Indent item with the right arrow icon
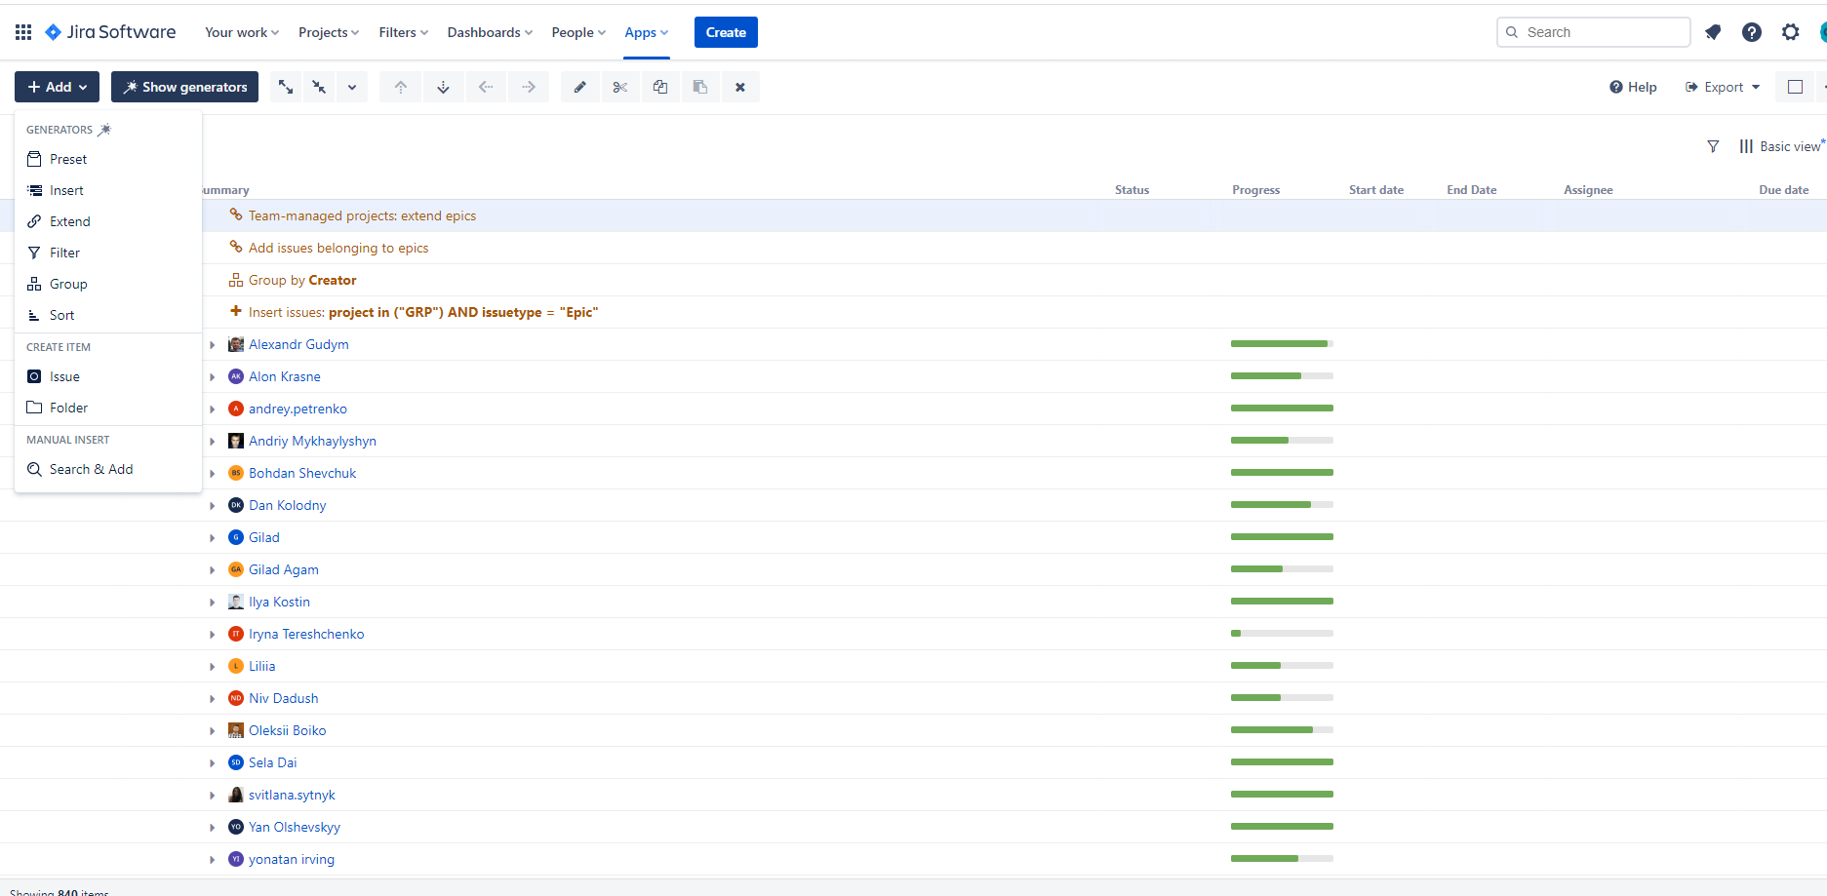 [529, 87]
